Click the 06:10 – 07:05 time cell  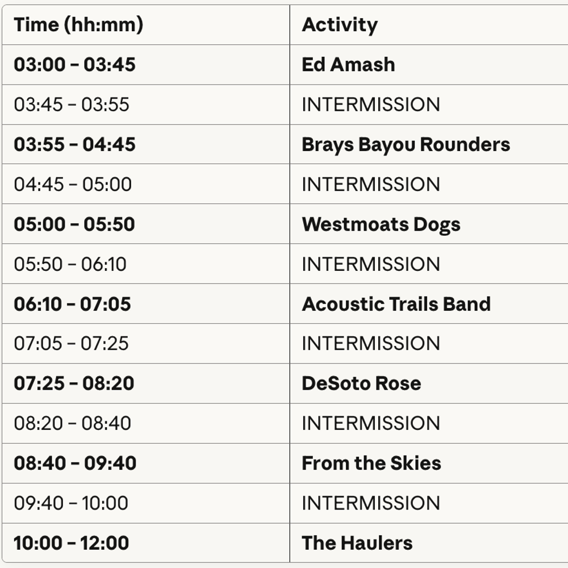coord(72,304)
